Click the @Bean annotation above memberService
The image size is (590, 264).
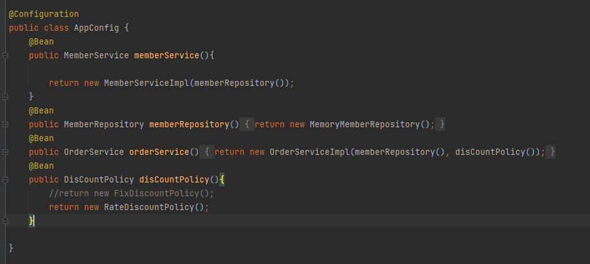(41, 42)
